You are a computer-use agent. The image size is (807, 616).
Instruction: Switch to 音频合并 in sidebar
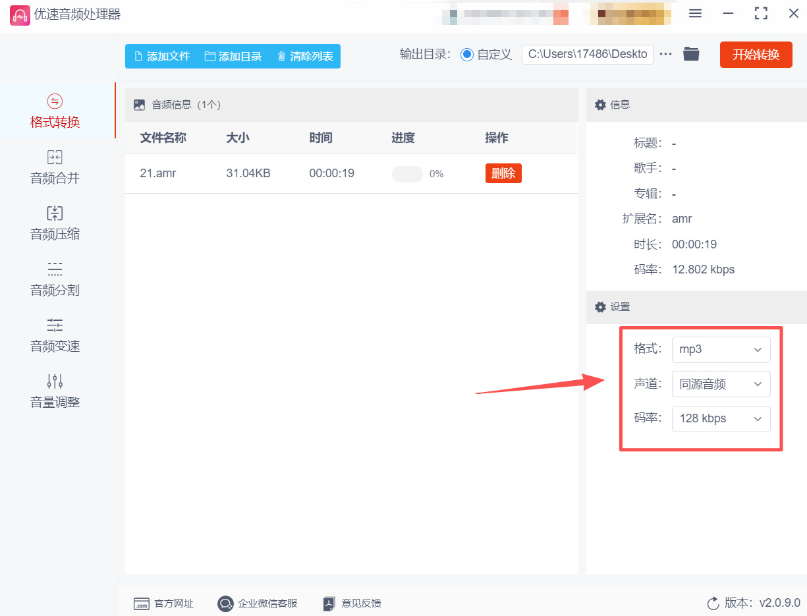click(x=55, y=167)
